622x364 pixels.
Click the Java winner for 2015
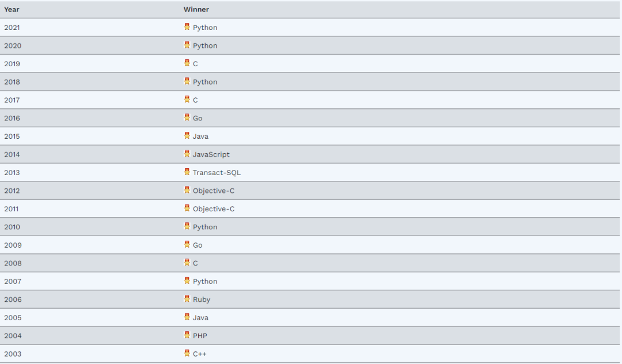[200, 136]
